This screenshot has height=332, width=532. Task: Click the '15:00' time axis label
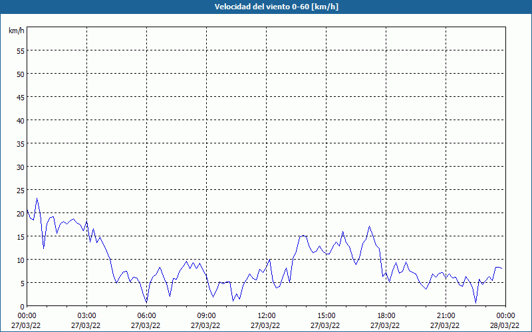tap(326, 316)
